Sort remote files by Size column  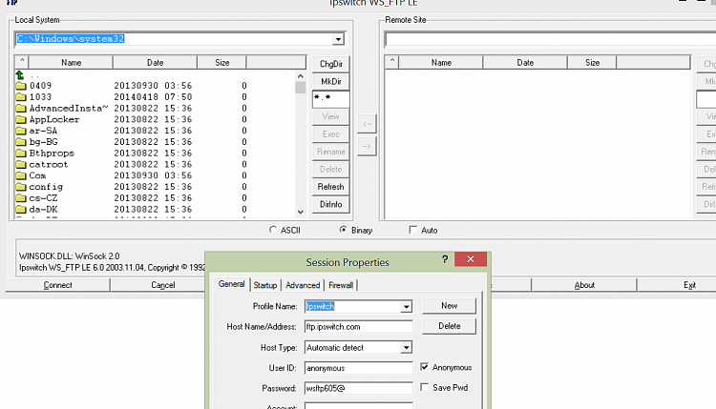coord(592,62)
